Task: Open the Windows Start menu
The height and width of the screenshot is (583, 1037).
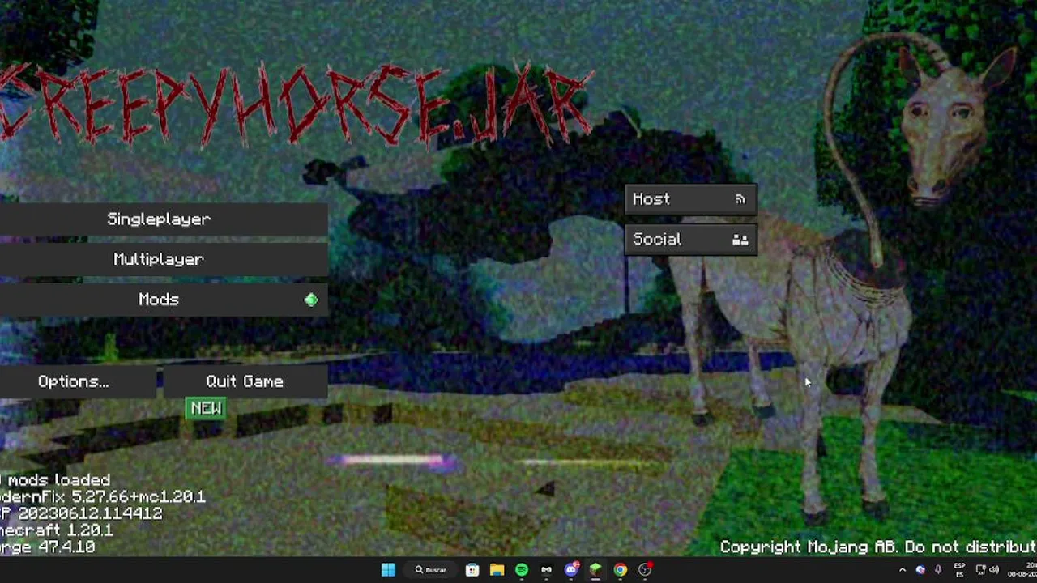Action: pos(388,570)
